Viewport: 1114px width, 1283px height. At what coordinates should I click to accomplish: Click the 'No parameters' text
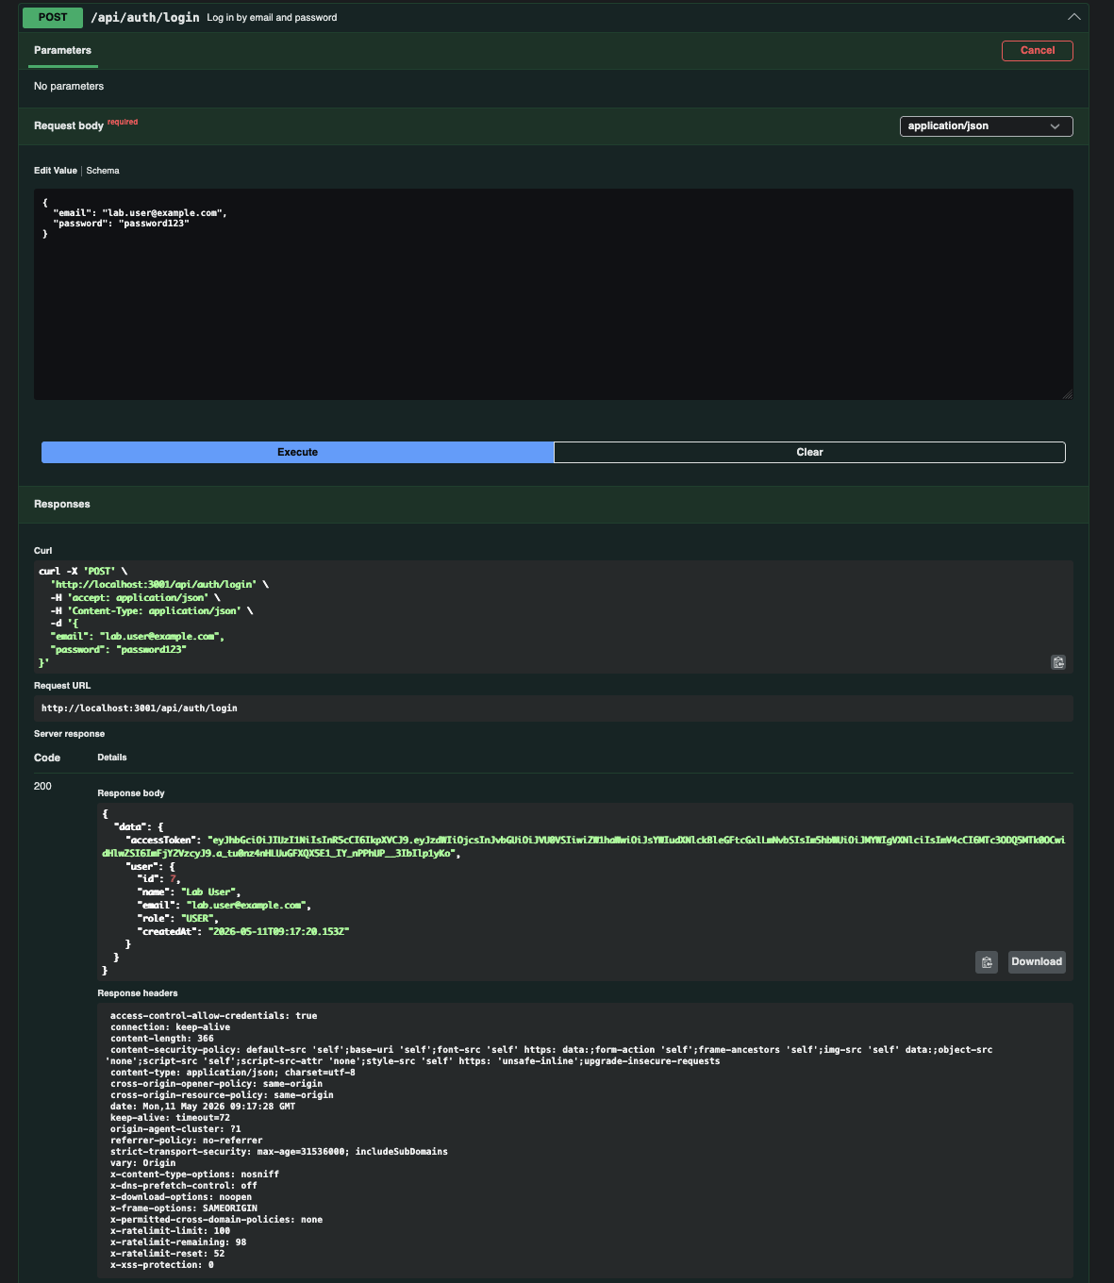(69, 86)
